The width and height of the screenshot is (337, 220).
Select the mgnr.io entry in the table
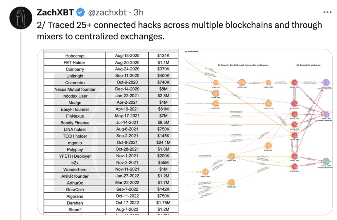point(75,143)
